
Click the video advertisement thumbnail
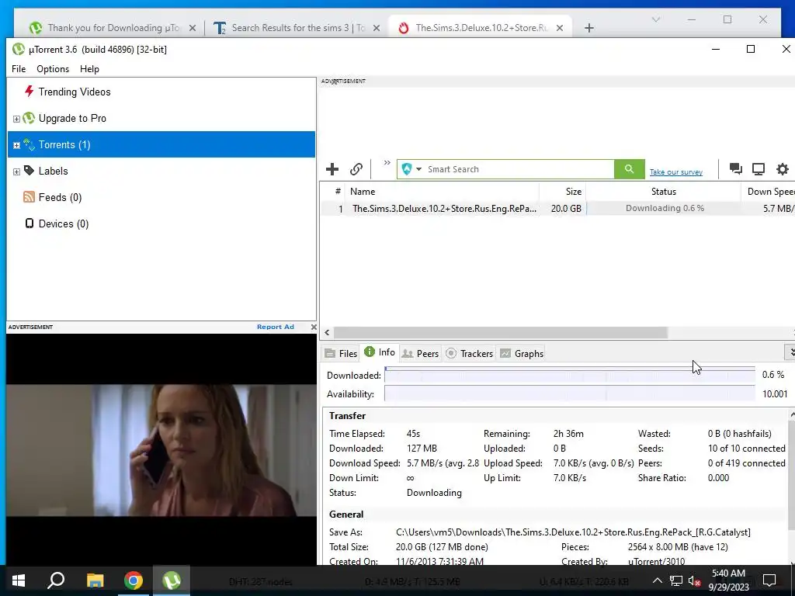tap(161, 449)
